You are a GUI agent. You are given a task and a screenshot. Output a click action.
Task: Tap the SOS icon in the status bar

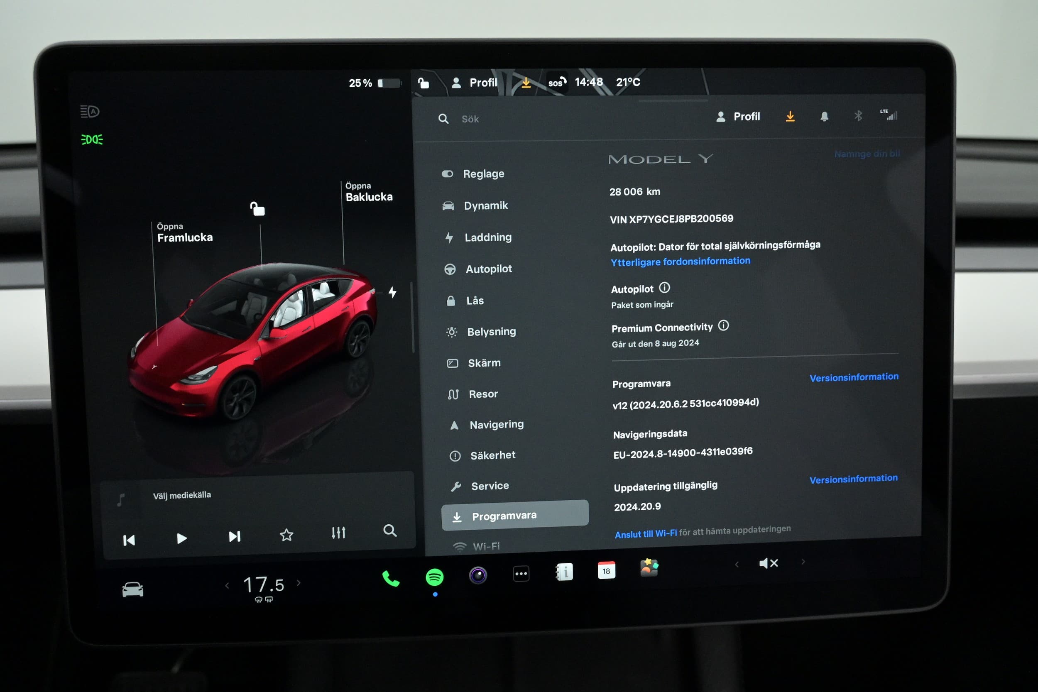[x=557, y=82]
